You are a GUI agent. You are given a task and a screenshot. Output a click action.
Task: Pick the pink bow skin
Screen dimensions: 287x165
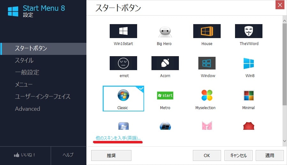pos(207,125)
